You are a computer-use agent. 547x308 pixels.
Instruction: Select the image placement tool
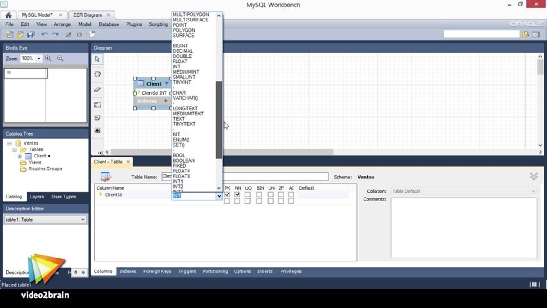pyautogui.click(x=97, y=130)
